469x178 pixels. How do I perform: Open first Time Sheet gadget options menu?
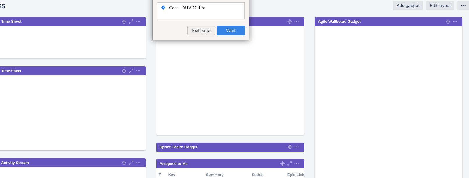point(138,22)
